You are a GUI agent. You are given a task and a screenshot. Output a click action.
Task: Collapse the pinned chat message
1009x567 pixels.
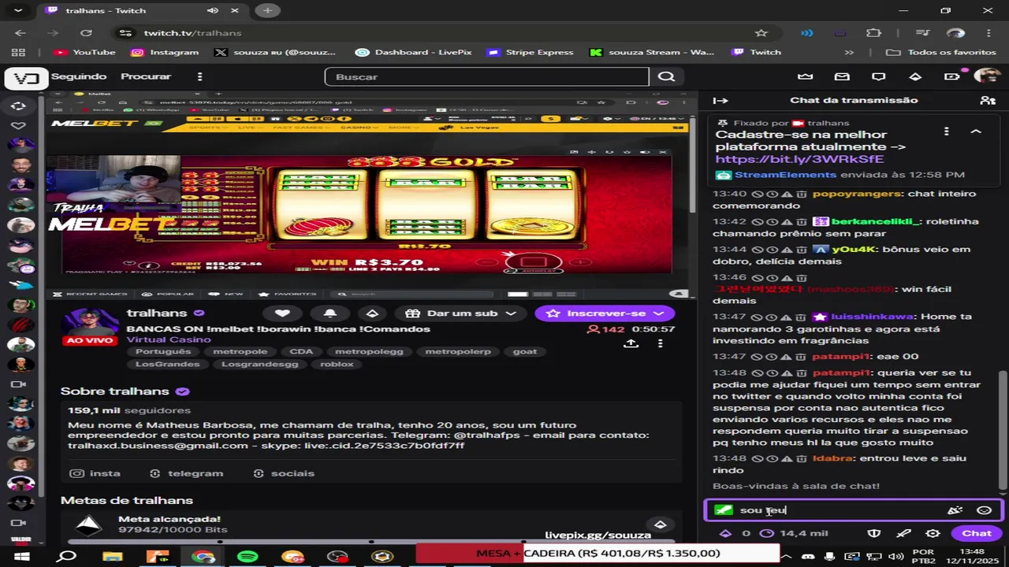[x=975, y=132]
